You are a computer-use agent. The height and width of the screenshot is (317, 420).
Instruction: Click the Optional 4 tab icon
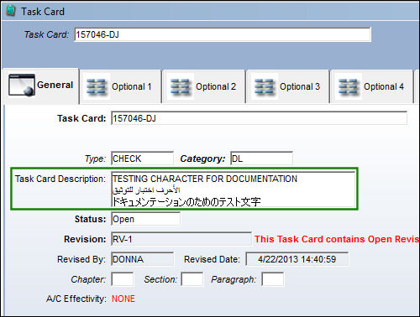348,86
